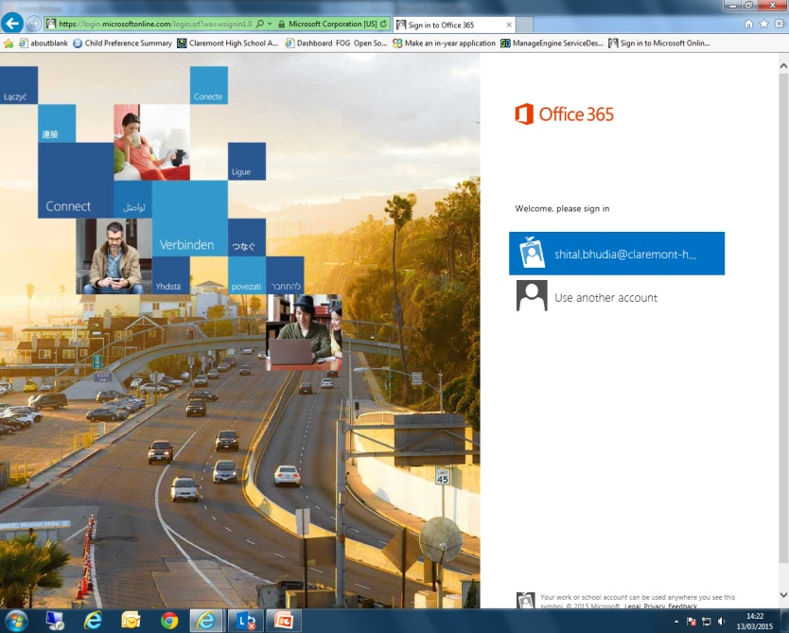Click the Add to Favorites bar star icon
This screenshot has width=789, height=633.
click(9, 44)
